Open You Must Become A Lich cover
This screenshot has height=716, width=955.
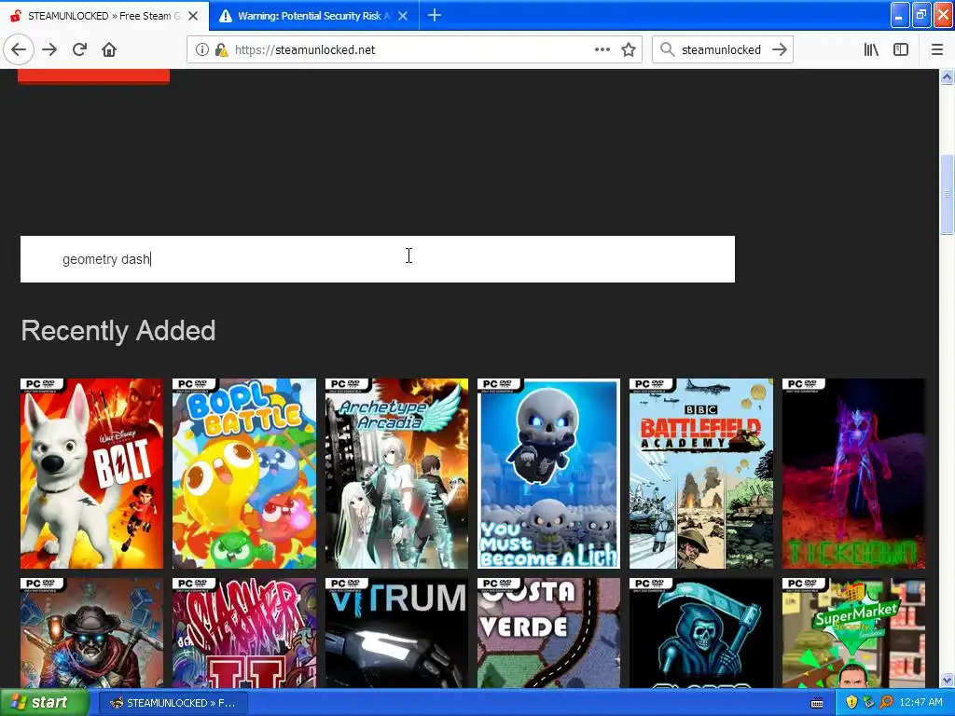[548, 474]
